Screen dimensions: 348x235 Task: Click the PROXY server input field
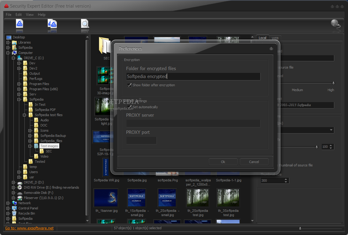point(193,123)
